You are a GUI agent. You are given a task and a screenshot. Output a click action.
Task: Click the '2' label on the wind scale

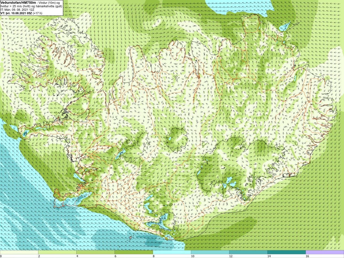(x=39, y=256)
